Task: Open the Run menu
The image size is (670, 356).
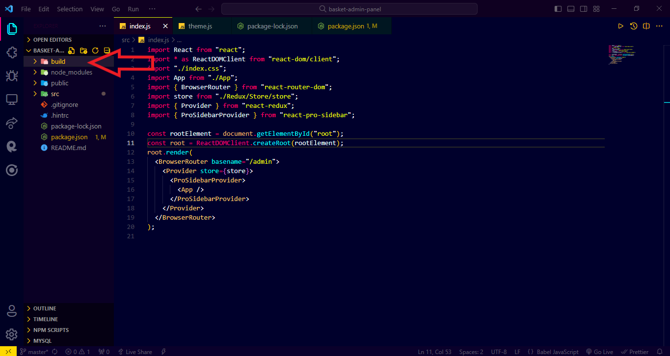Action: tap(133, 9)
